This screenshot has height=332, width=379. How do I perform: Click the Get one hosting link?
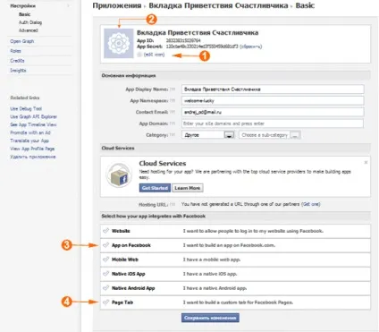click(311, 204)
